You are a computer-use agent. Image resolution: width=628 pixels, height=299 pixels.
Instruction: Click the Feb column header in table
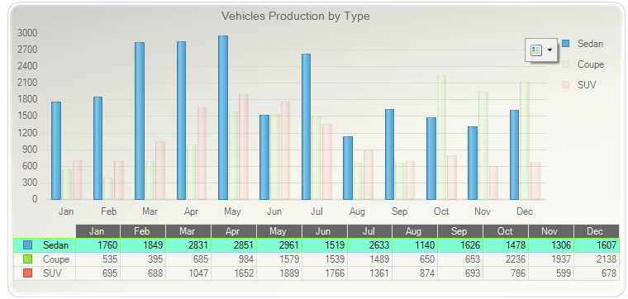pos(143,231)
